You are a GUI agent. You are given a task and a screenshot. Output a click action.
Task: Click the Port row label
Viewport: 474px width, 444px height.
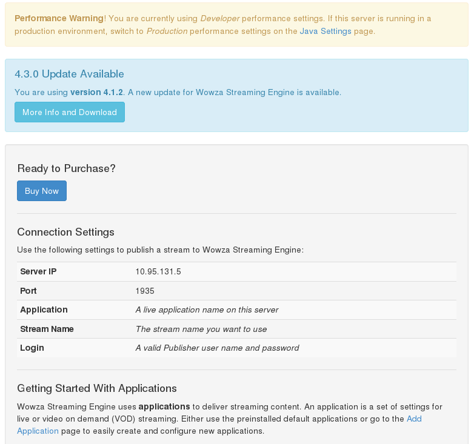(x=28, y=291)
